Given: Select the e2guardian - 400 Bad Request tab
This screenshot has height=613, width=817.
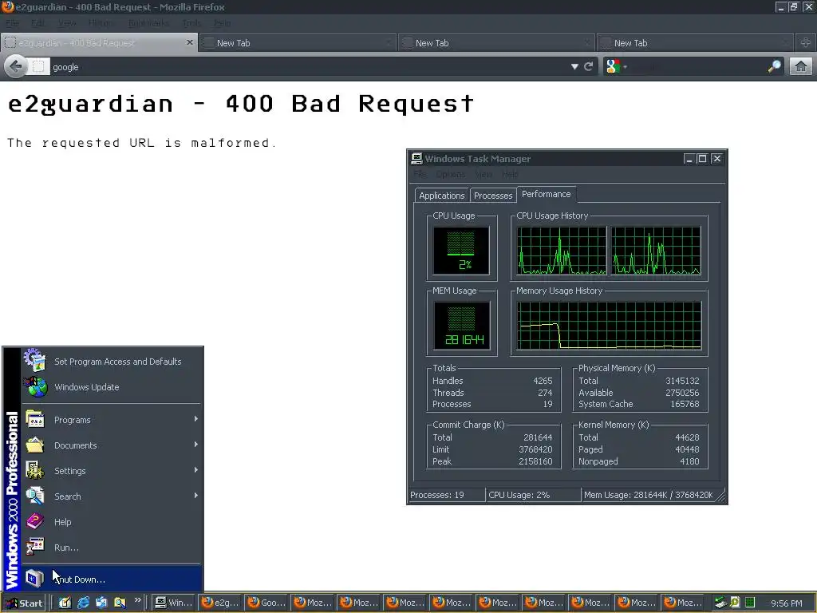Looking at the screenshot, I should tap(99, 43).
